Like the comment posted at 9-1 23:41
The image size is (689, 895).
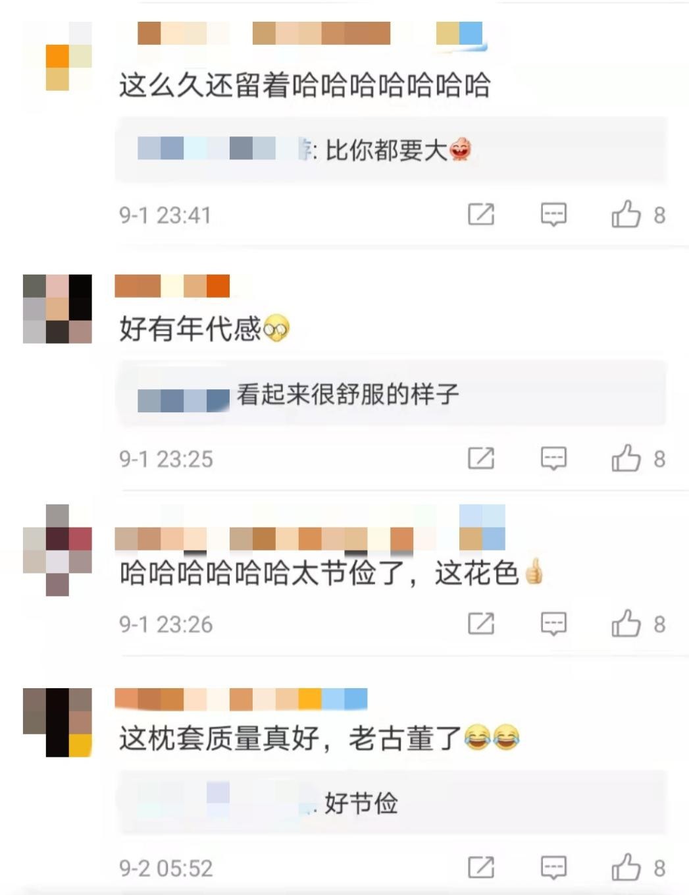click(x=626, y=215)
